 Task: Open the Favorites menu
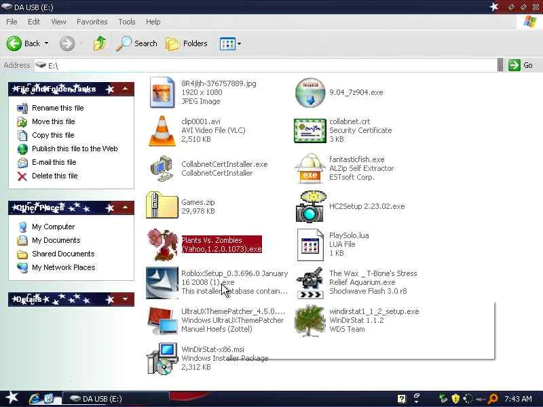[92, 22]
